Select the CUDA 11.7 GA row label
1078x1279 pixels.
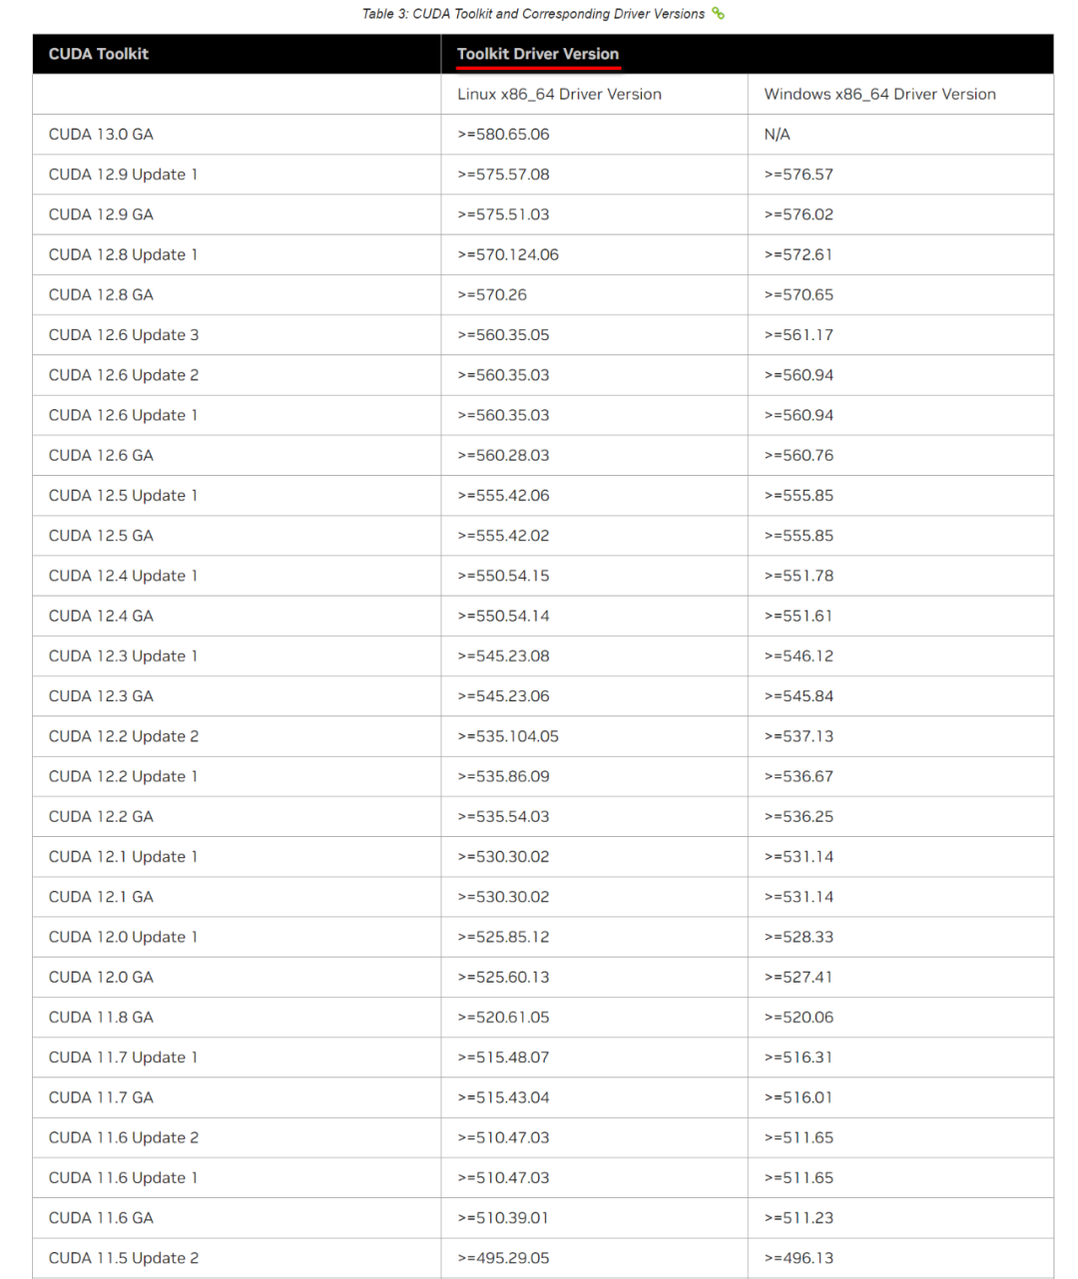[x=101, y=1097]
